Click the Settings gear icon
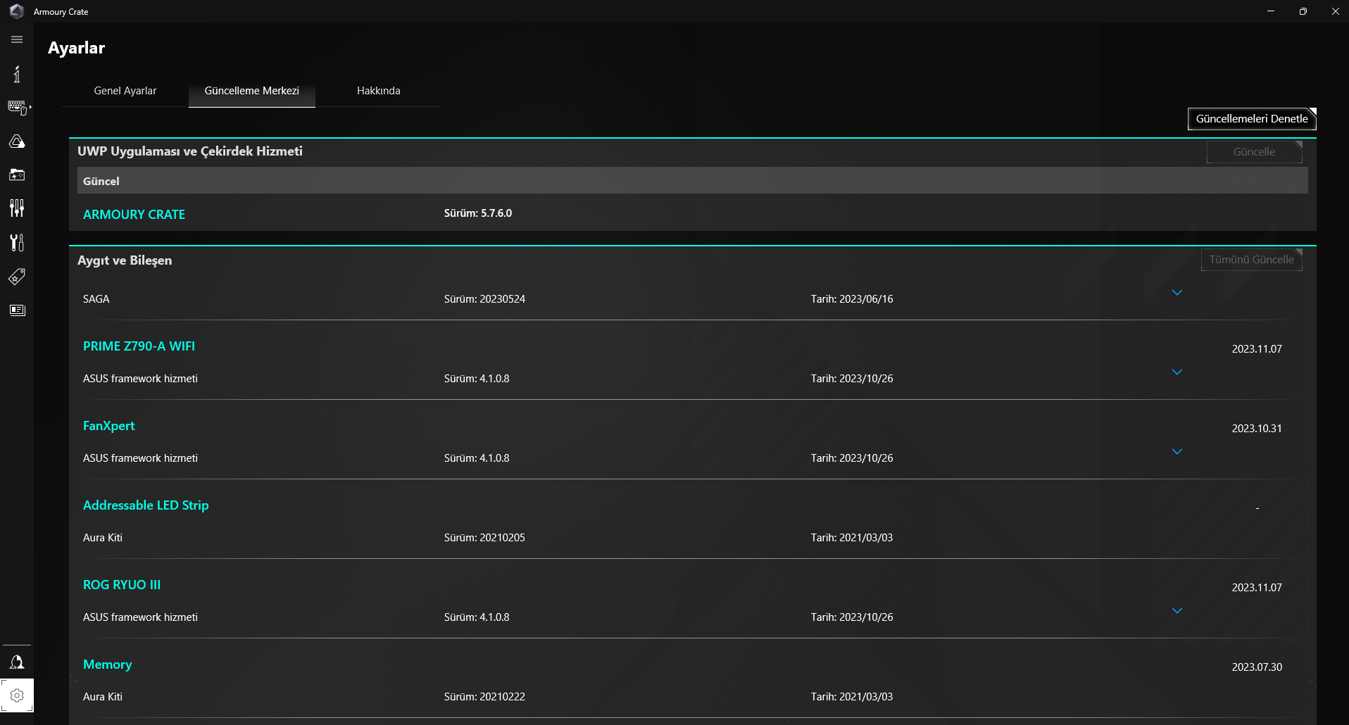Screen dimensions: 1349x725 pos(17,695)
